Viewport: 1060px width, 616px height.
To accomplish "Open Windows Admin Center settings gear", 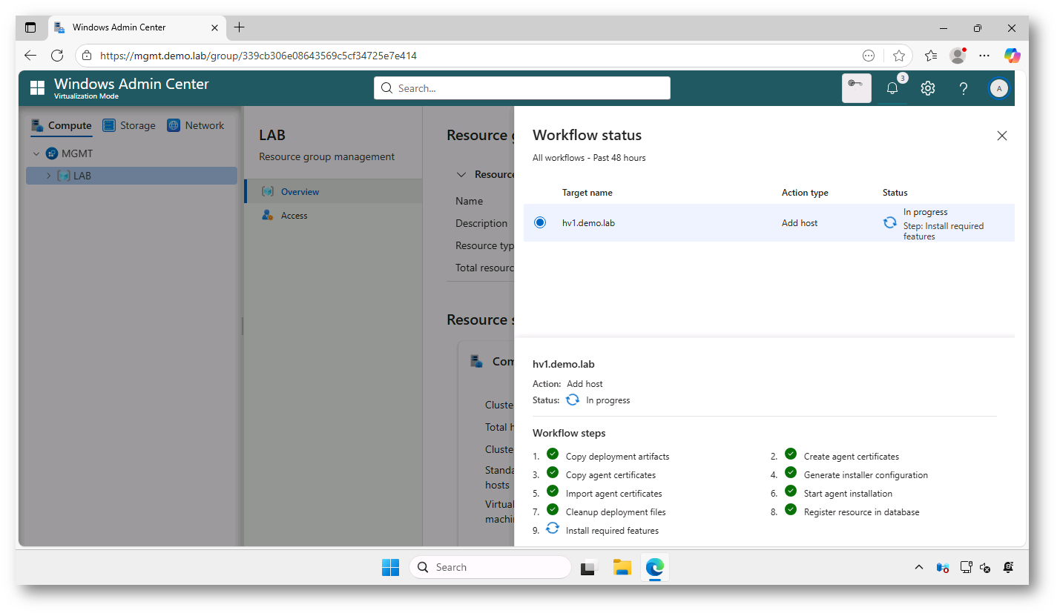I will tap(927, 88).
